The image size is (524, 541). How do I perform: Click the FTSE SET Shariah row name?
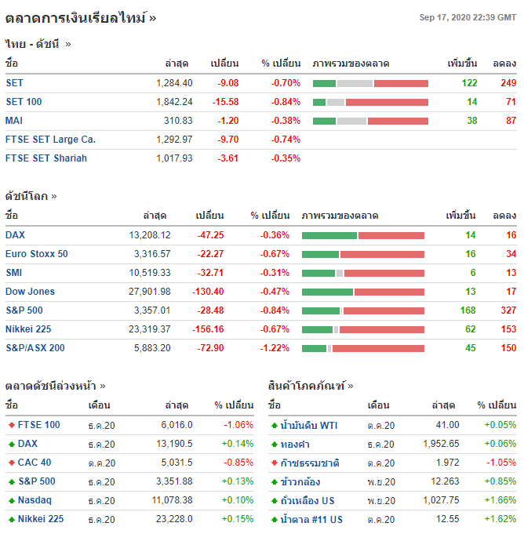tap(46, 158)
